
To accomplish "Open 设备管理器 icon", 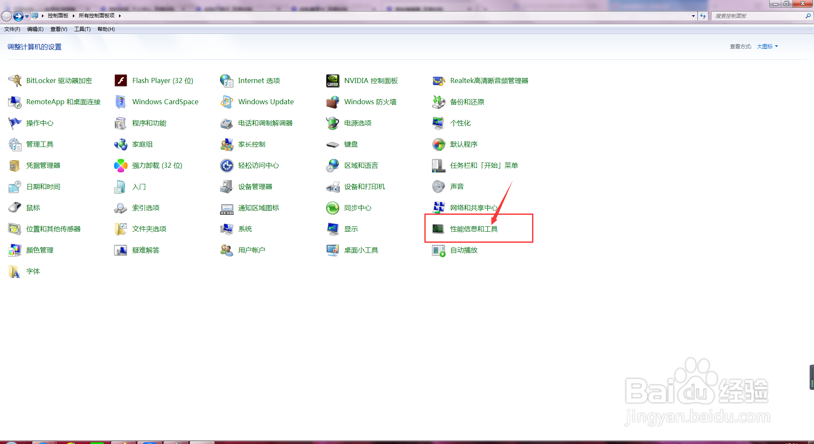I will [227, 186].
